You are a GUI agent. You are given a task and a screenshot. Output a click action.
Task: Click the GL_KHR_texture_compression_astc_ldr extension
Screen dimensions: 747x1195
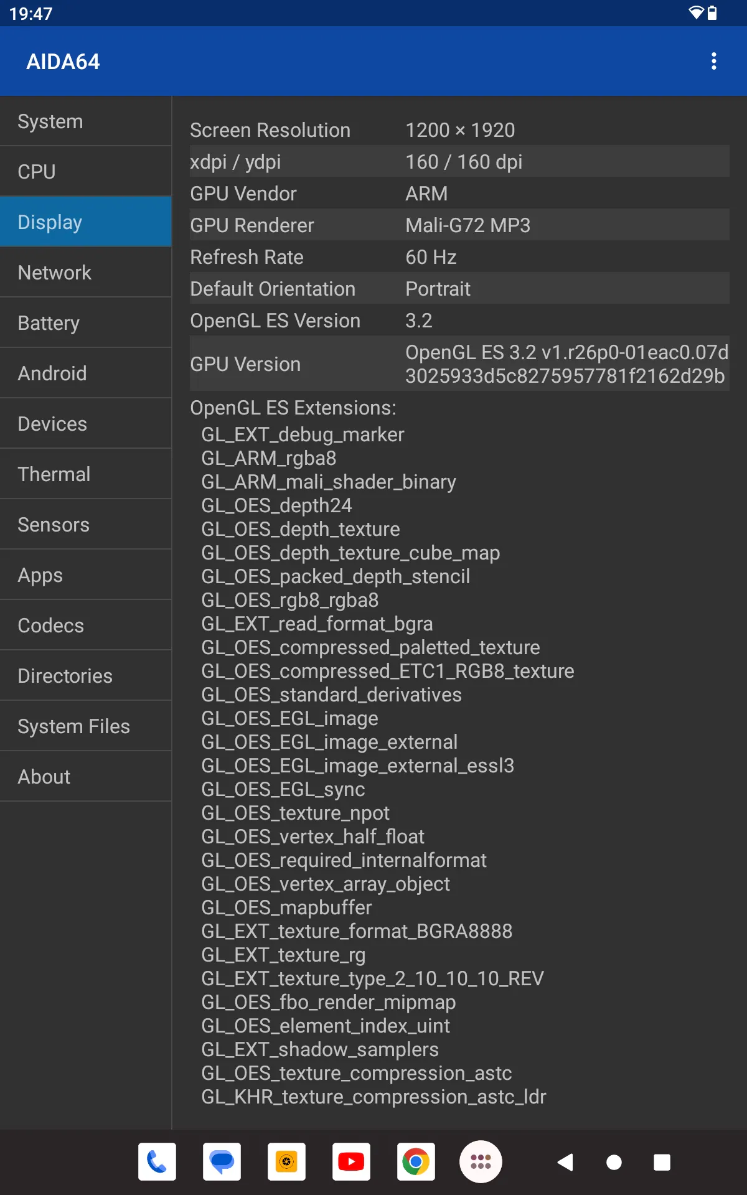[x=374, y=1097]
